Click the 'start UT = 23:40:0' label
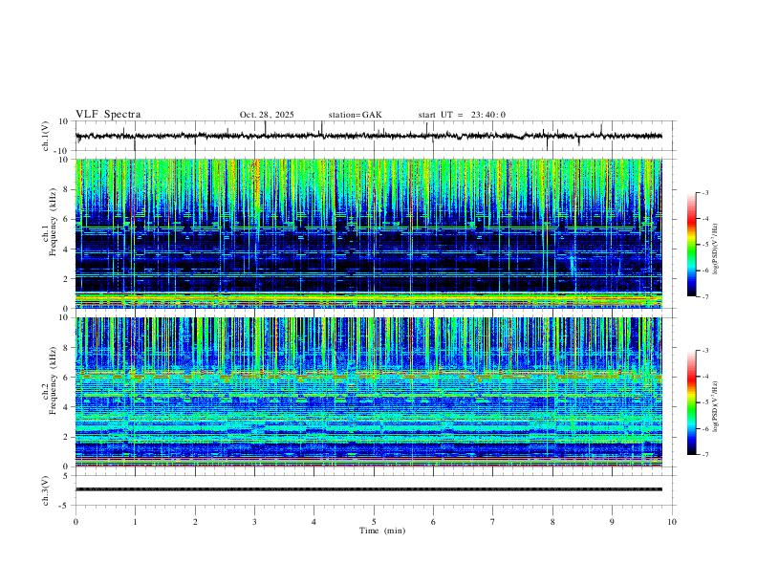 (x=462, y=115)
